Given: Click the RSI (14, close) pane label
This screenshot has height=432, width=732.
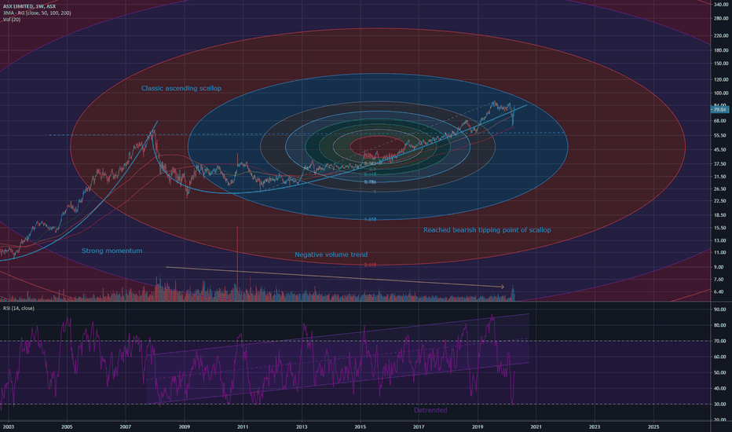Looking at the screenshot, I should 19,308.
